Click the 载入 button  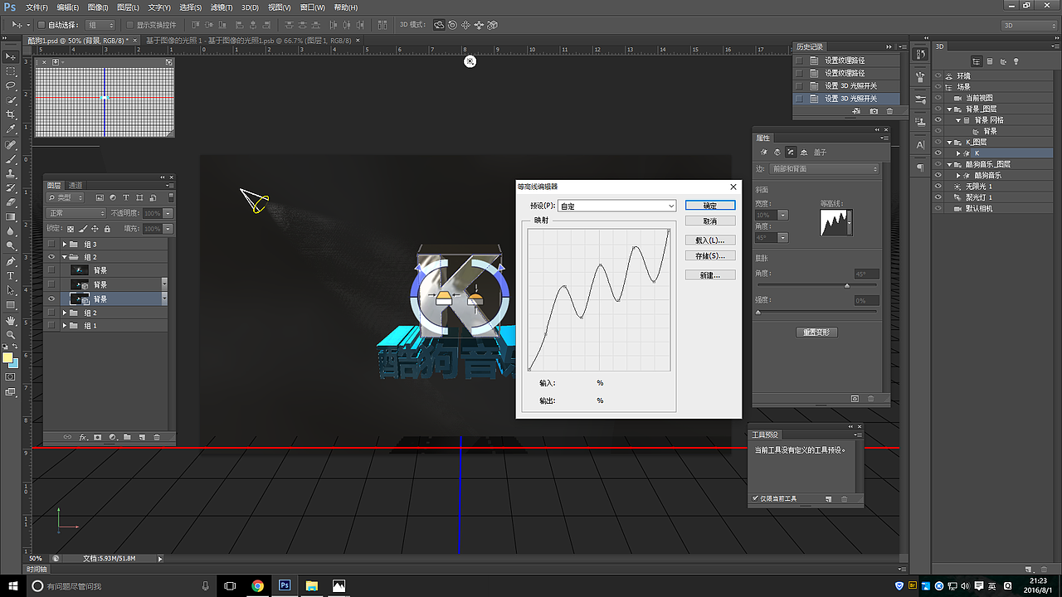click(710, 240)
